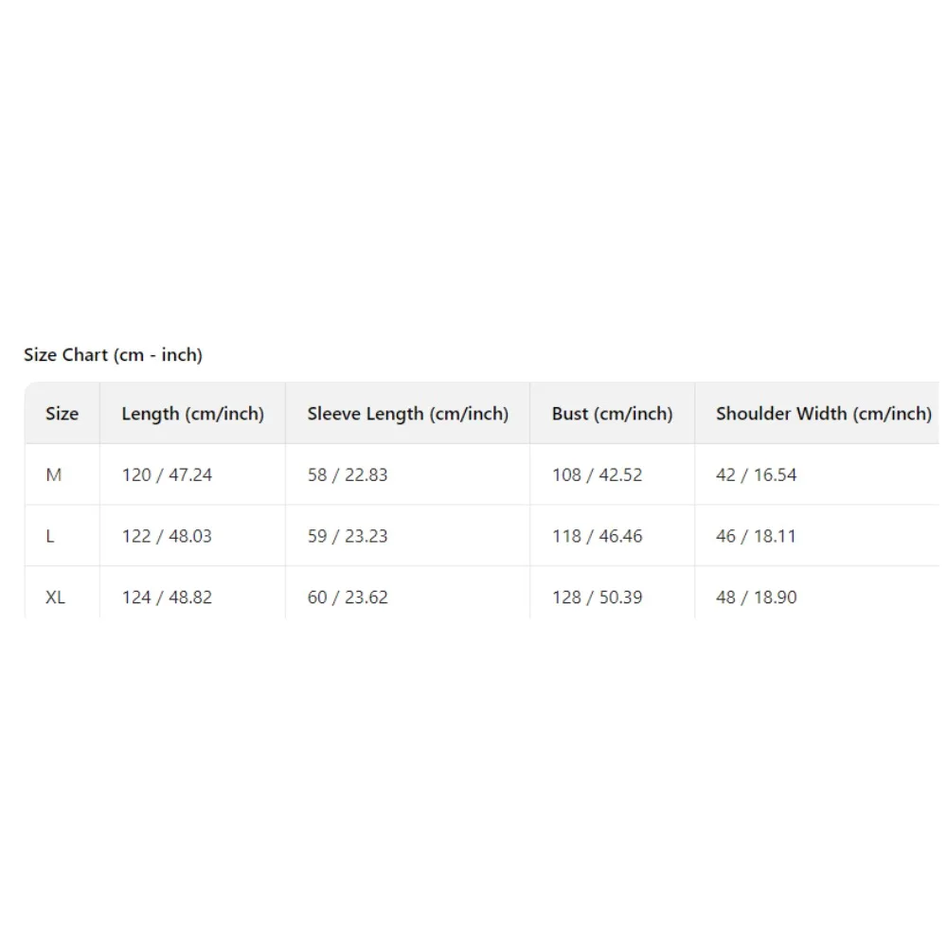Click sleeve length cell 60 / 23.62

[x=347, y=598]
